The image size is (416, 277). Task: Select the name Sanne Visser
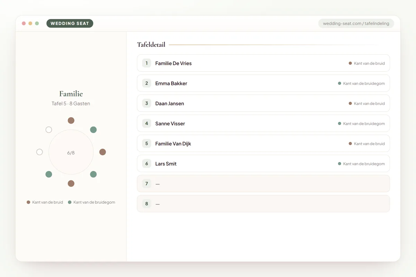(x=170, y=124)
